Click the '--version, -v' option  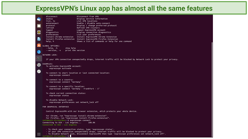(54, 50)
